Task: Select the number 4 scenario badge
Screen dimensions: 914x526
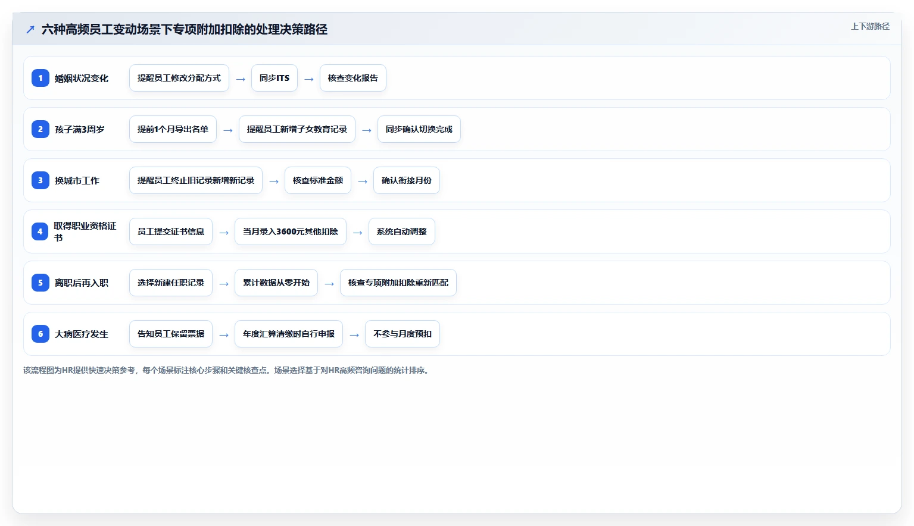Action: click(x=40, y=231)
